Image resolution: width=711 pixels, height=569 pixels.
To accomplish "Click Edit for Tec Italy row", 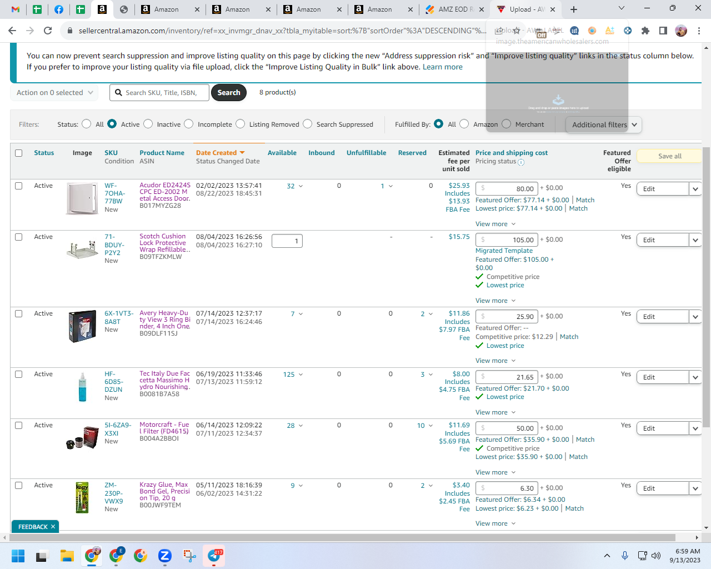I will click(x=663, y=377).
